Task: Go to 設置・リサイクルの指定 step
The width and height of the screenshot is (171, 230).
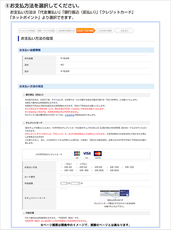Action: point(46,31)
